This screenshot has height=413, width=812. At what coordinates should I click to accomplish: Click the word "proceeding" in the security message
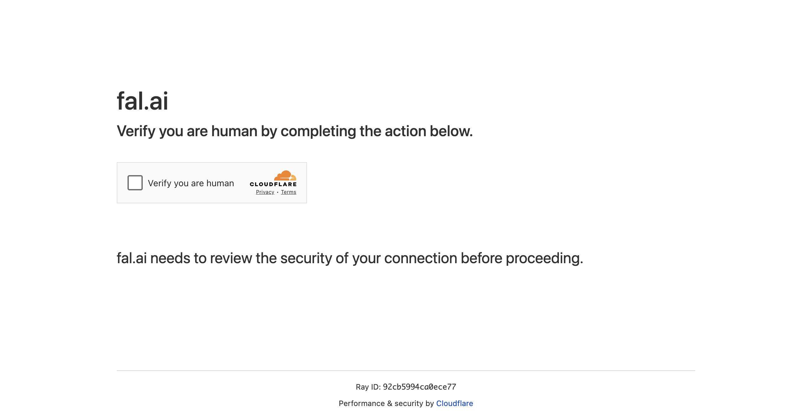click(x=544, y=258)
